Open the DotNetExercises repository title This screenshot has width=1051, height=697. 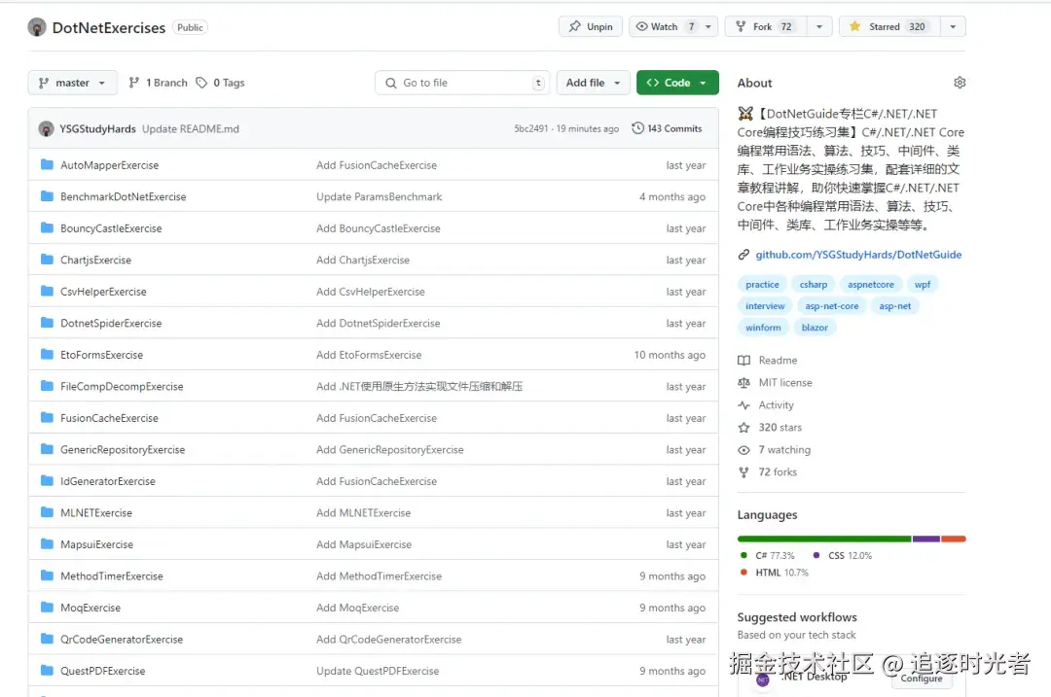[x=109, y=27]
